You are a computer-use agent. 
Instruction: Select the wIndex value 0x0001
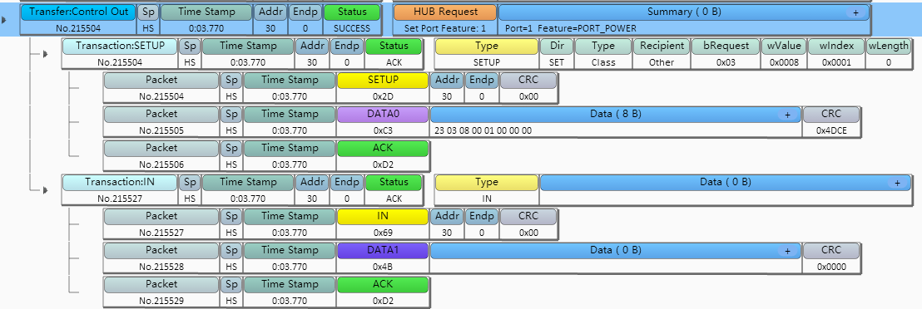point(836,62)
